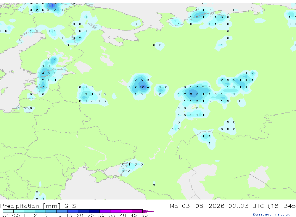Click the '45' legend scale label
The height and width of the screenshot is (217, 296).
pyautogui.click(x=134, y=215)
